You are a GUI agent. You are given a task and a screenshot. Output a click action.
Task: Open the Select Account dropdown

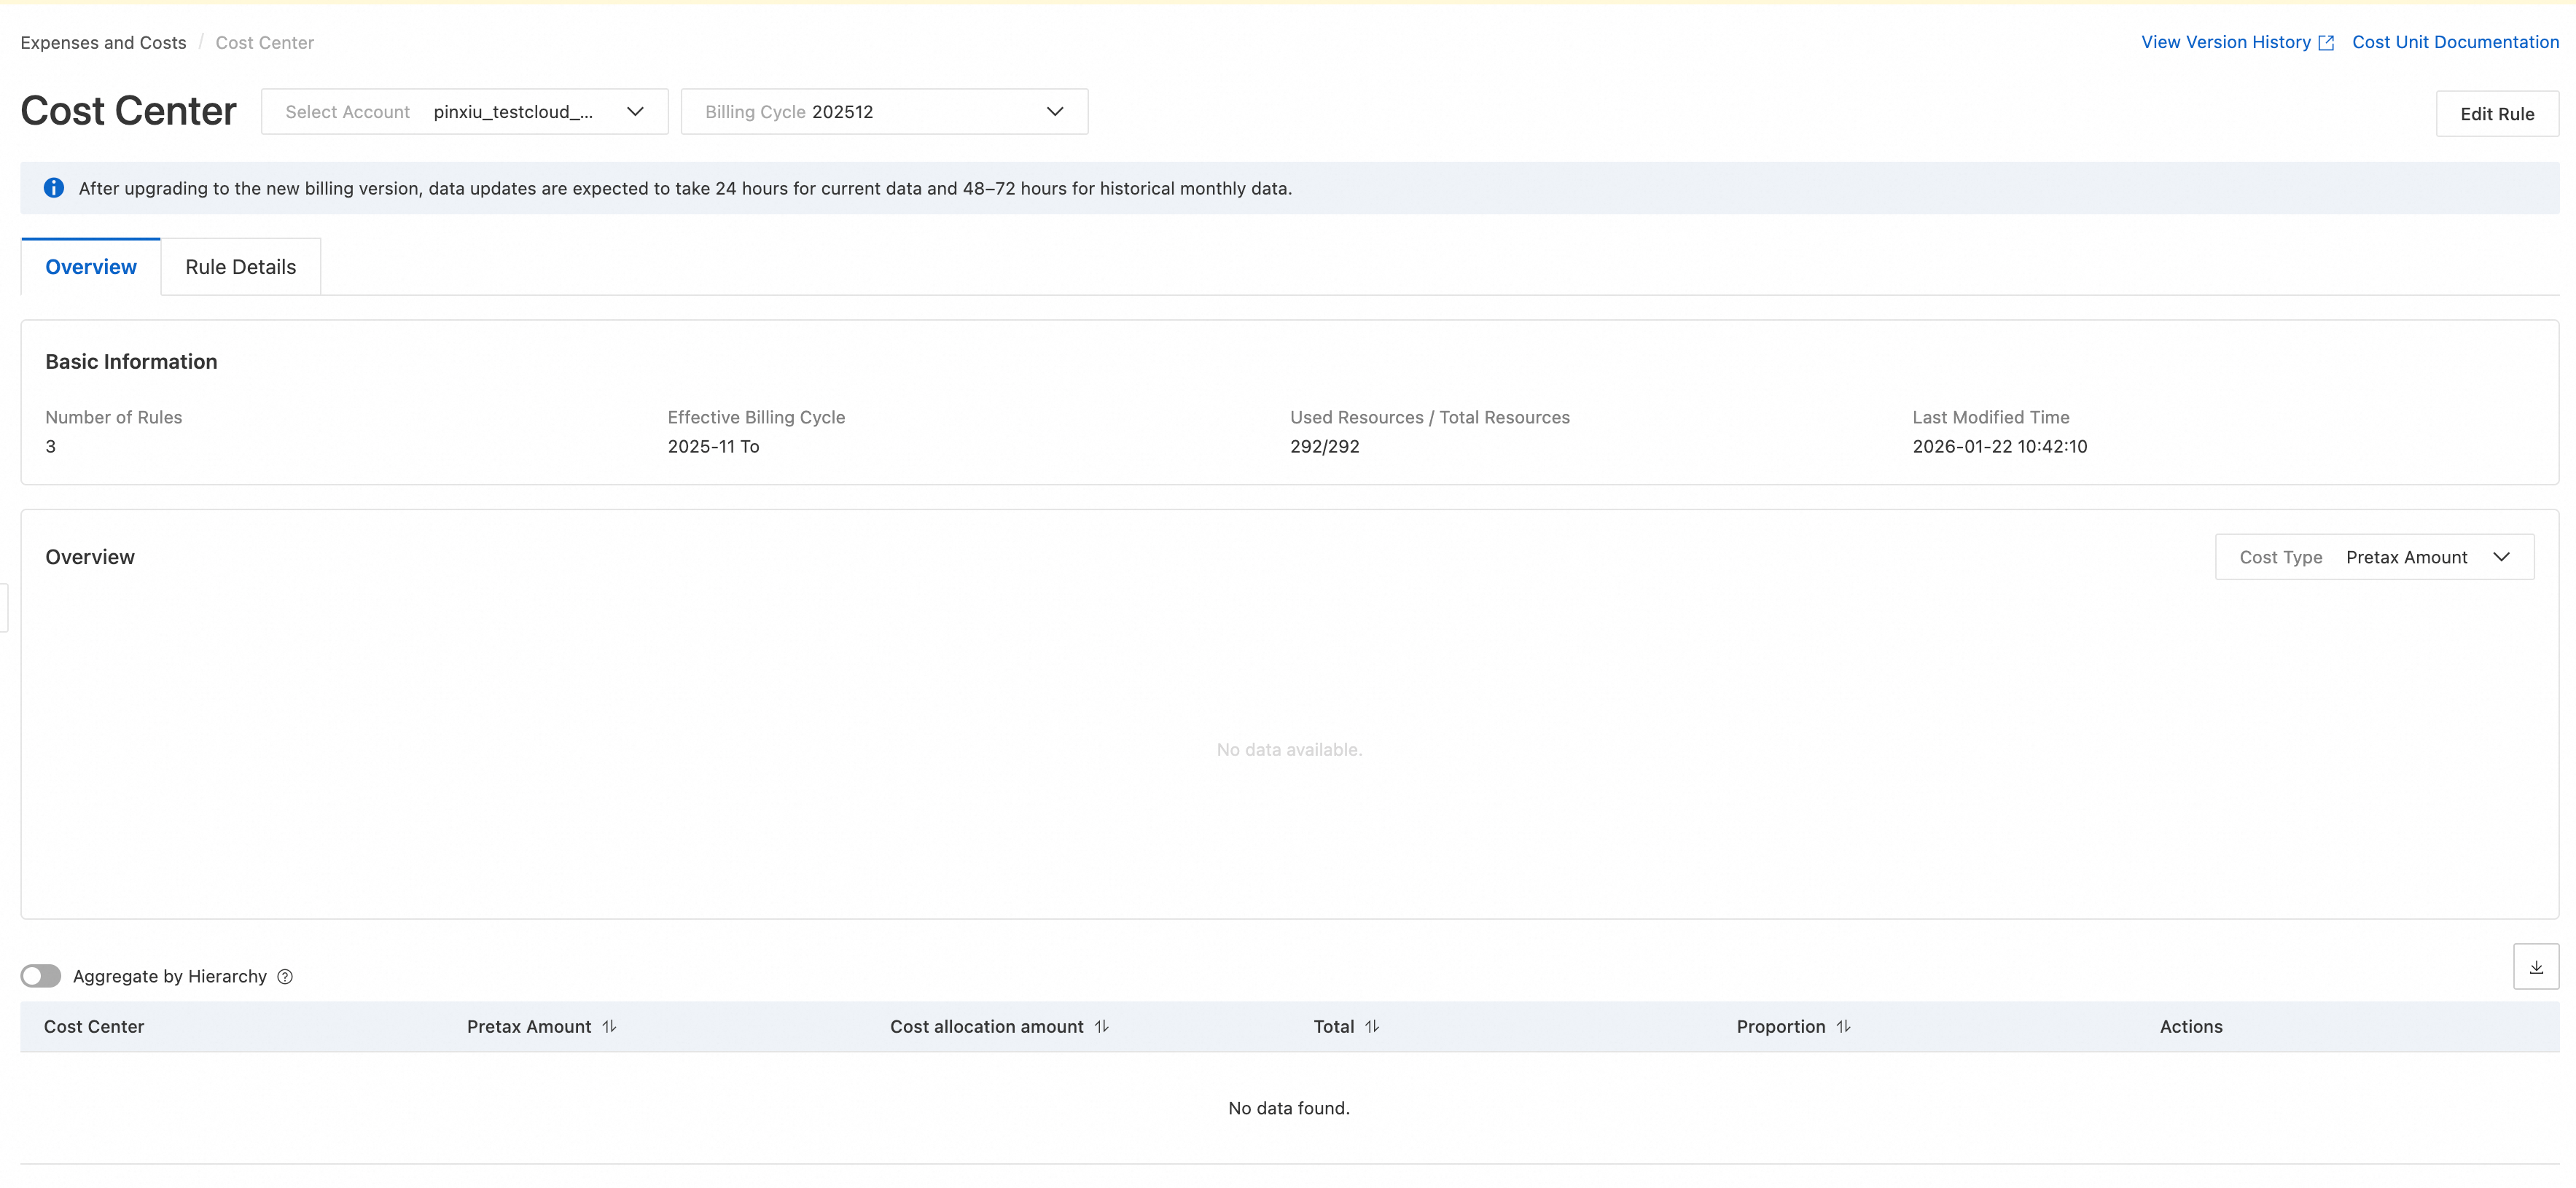point(464,112)
